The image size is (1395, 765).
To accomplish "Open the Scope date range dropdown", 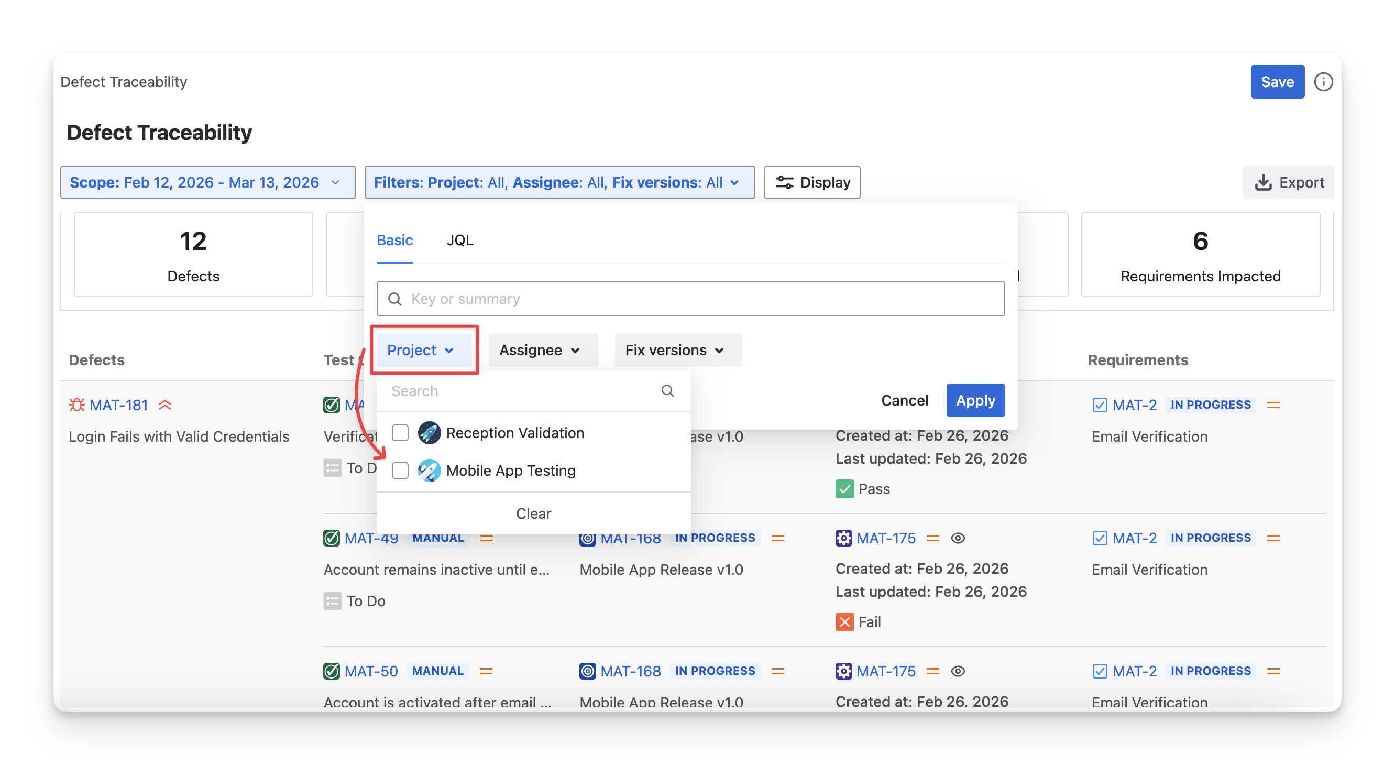I will pyautogui.click(x=207, y=182).
